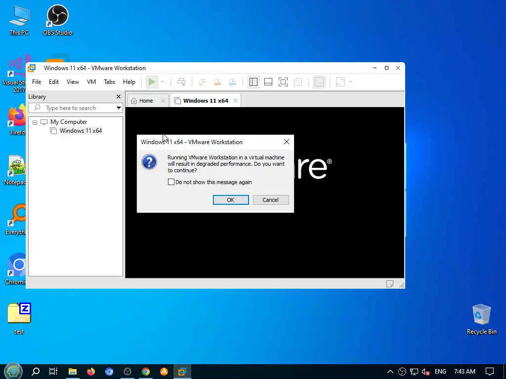Close the degraded performance dialog
The image size is (506, 379).
pyautogui.click(x=287, y=142)
